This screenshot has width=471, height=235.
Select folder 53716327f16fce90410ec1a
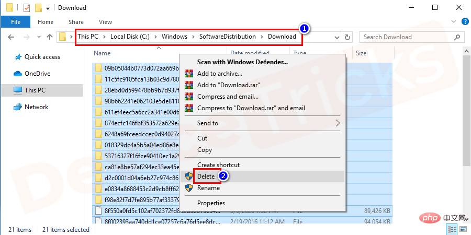142,156
